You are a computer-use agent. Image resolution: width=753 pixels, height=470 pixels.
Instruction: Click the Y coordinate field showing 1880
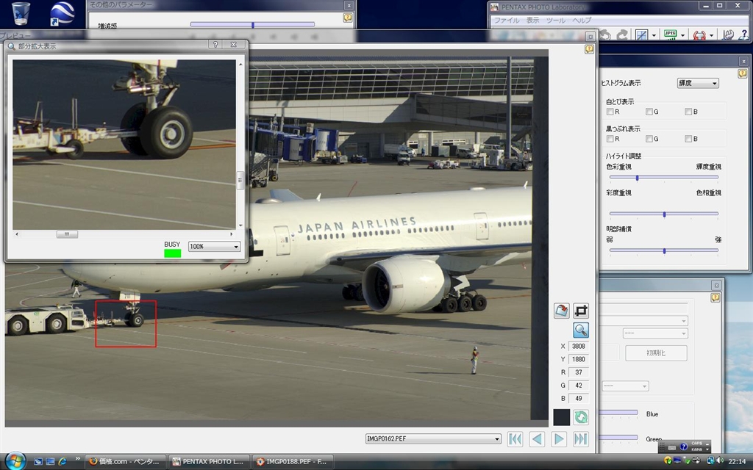(578, 358)
